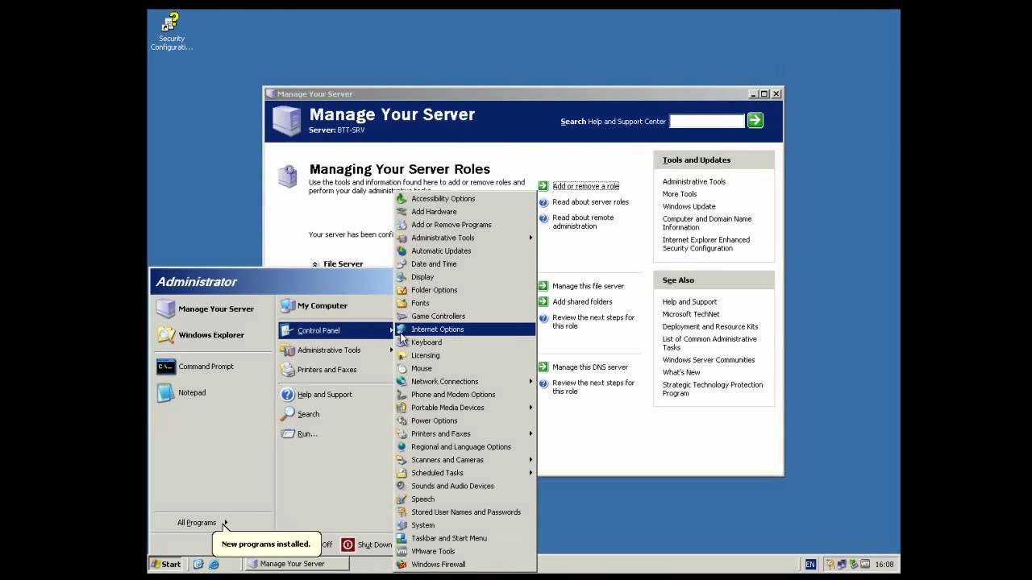Expand the Printers and Faxes submenu arrow in Control Panel list

(531, 433)
